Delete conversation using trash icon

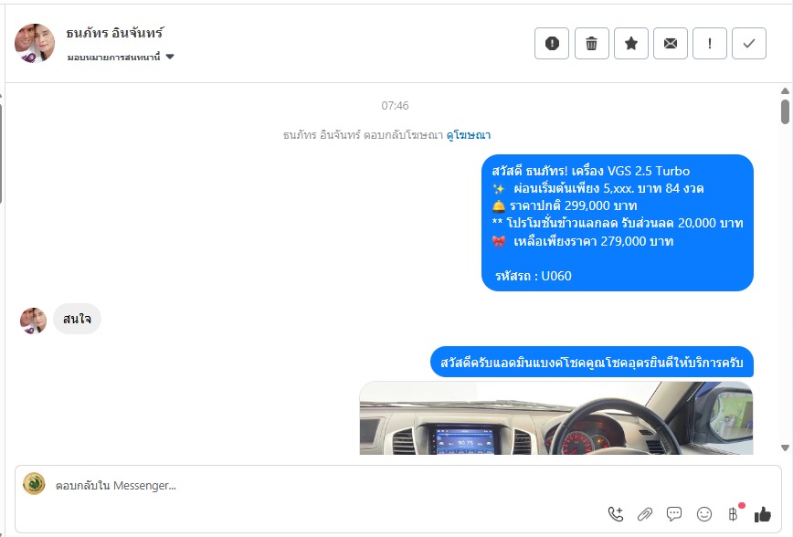(x=591, y=44)
